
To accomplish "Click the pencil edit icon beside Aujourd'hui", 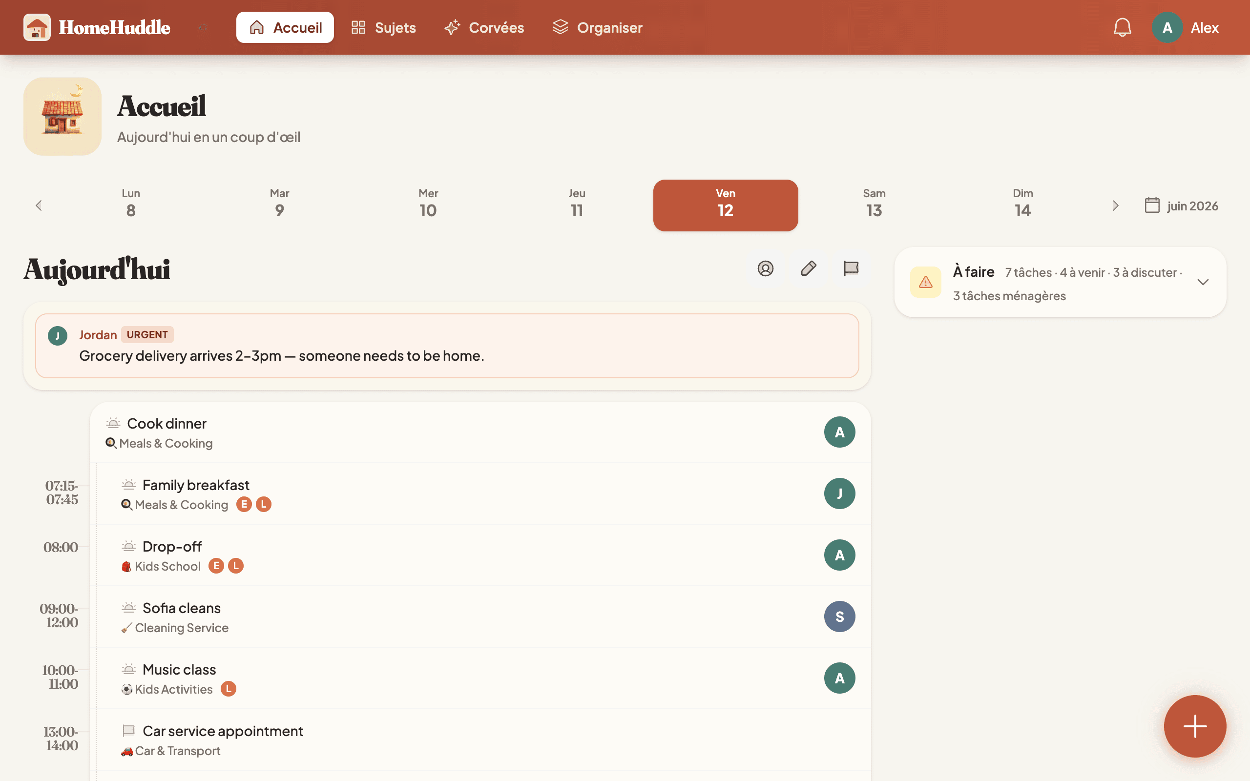I will 809,268.
